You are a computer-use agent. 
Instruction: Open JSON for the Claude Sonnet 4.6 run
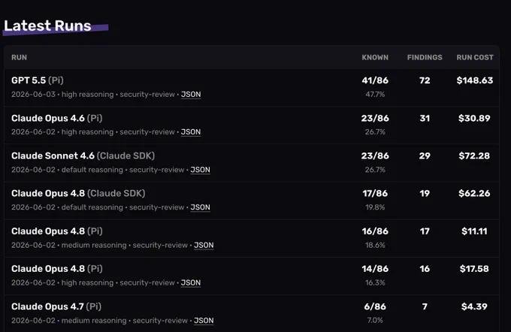(200, 170)
